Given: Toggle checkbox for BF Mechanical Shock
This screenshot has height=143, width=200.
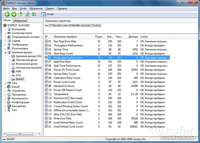Looking at the screenshot, I should click(x=46, y=86).
